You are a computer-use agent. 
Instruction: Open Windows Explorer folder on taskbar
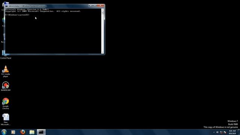tap(32, 132)
